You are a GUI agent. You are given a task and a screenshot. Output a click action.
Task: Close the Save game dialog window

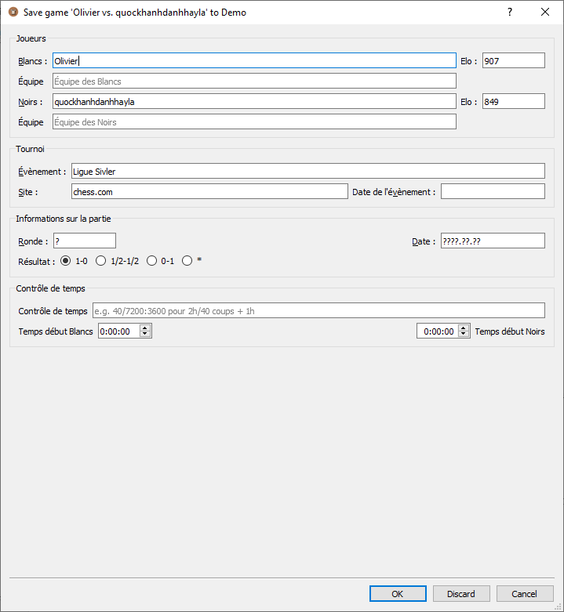coord(545,12)
